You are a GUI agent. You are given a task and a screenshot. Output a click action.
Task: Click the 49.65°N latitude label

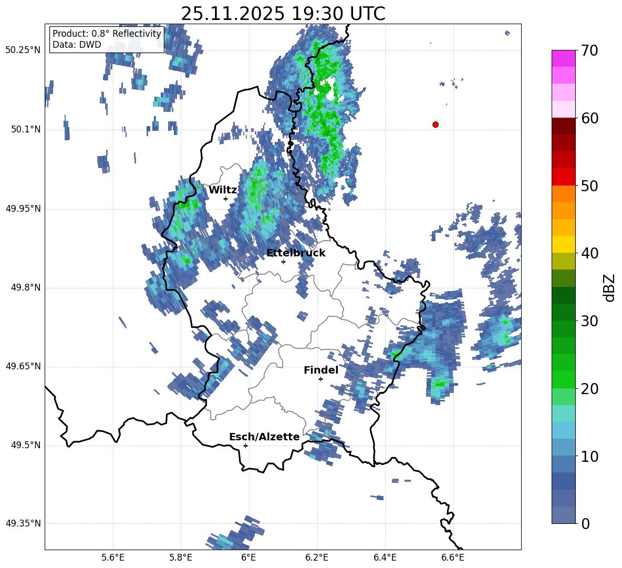pos(23,366)
